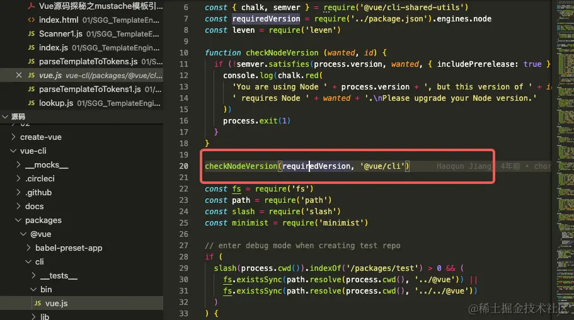
Task: Open parseTemplateToTokens1.js editor entry
Action: [x=81, y=89]
